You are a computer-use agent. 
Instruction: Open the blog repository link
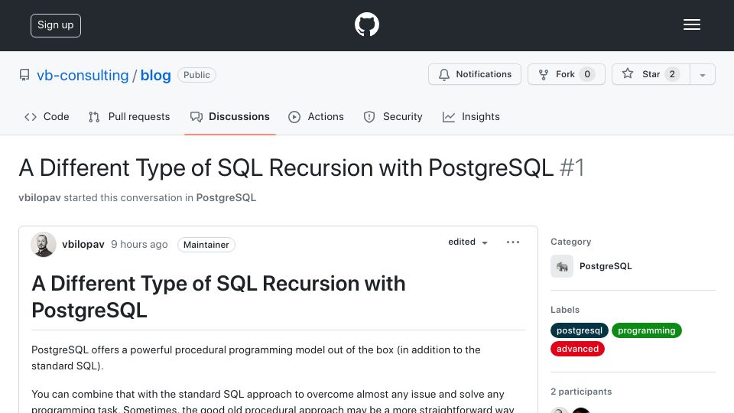click(x=155, y=75)
